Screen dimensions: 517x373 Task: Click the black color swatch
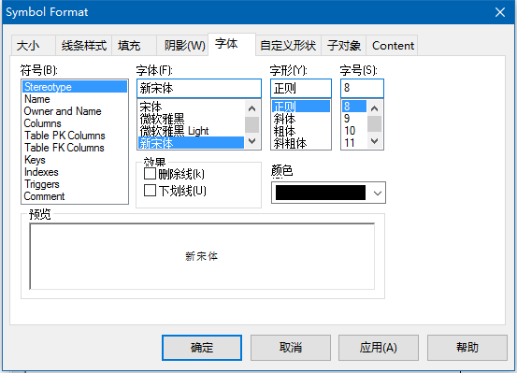pyautogui.click(x=321, y=193)
